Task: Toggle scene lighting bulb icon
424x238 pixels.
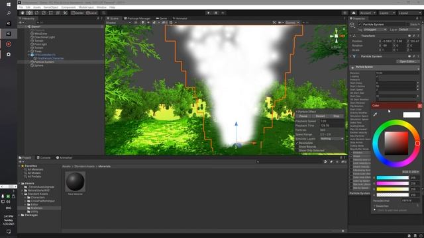Action: pyautogui.click(x=142, y=22)
